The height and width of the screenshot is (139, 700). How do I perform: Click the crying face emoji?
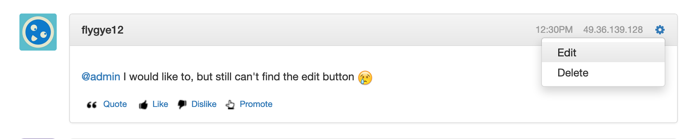[365, 78]
